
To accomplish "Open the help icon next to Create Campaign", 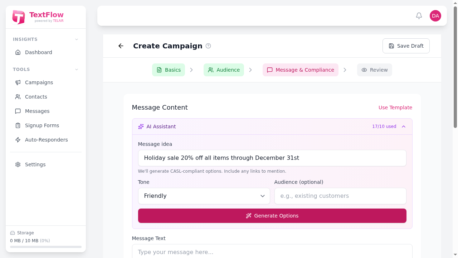I will coord(209,46).
